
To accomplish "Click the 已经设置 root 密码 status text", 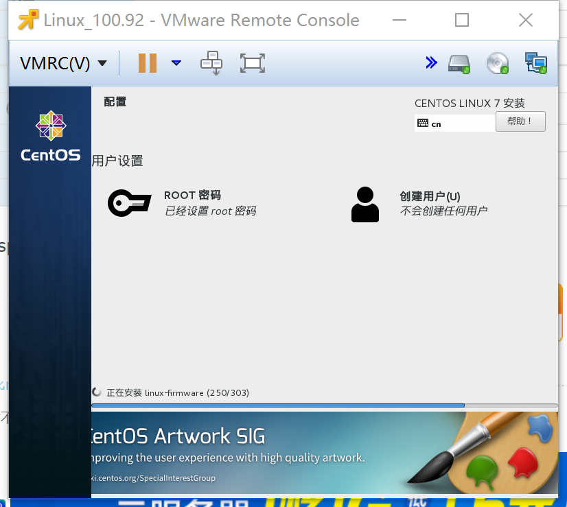I will pyautogui.click(x=211, y=211).
